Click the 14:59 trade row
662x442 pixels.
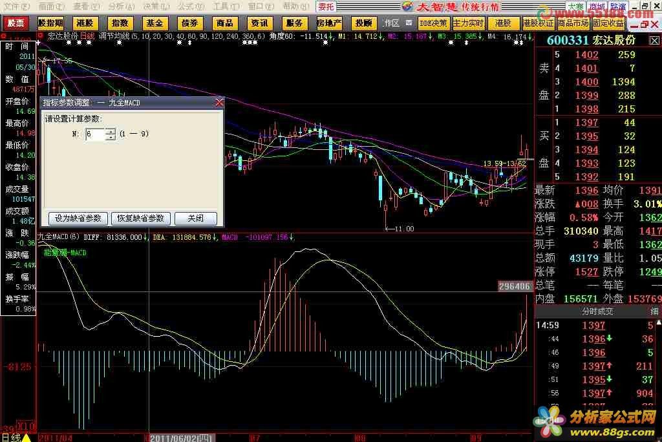coord(595,326)
